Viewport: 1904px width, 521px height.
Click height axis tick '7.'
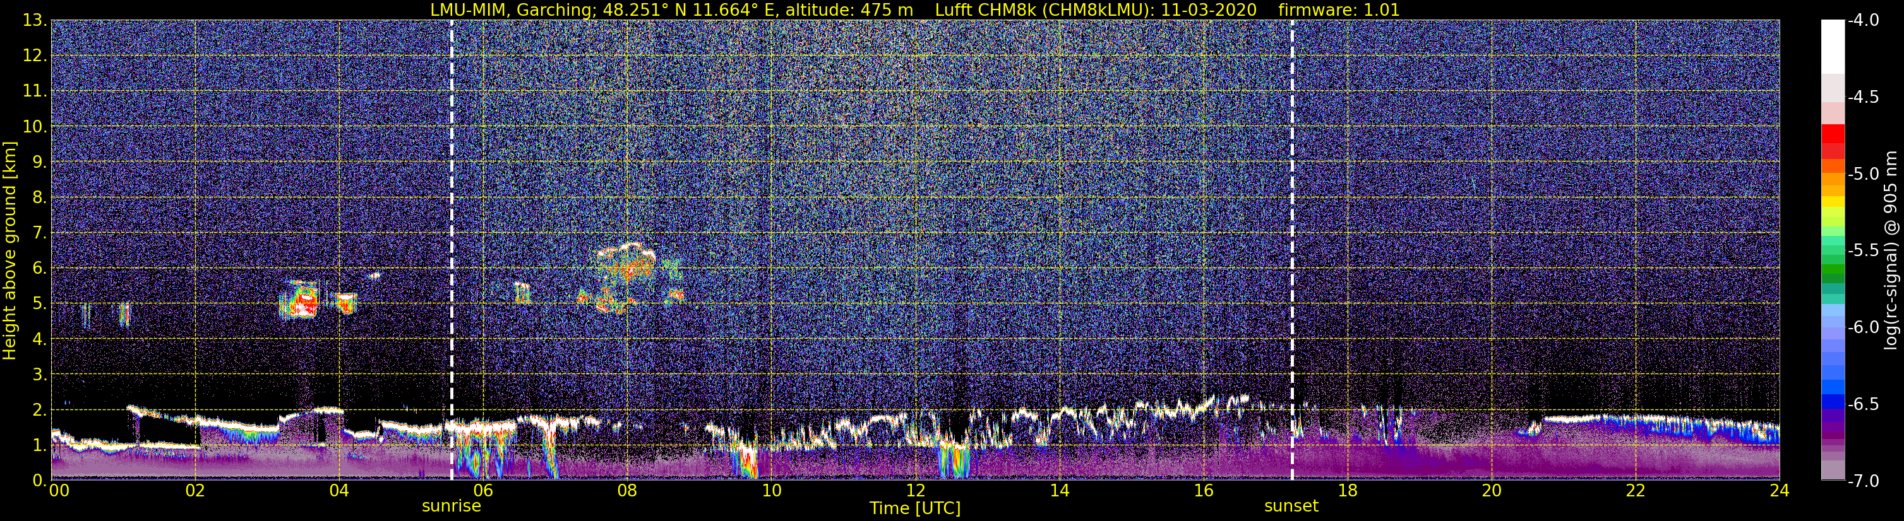(x=39, y=233)
